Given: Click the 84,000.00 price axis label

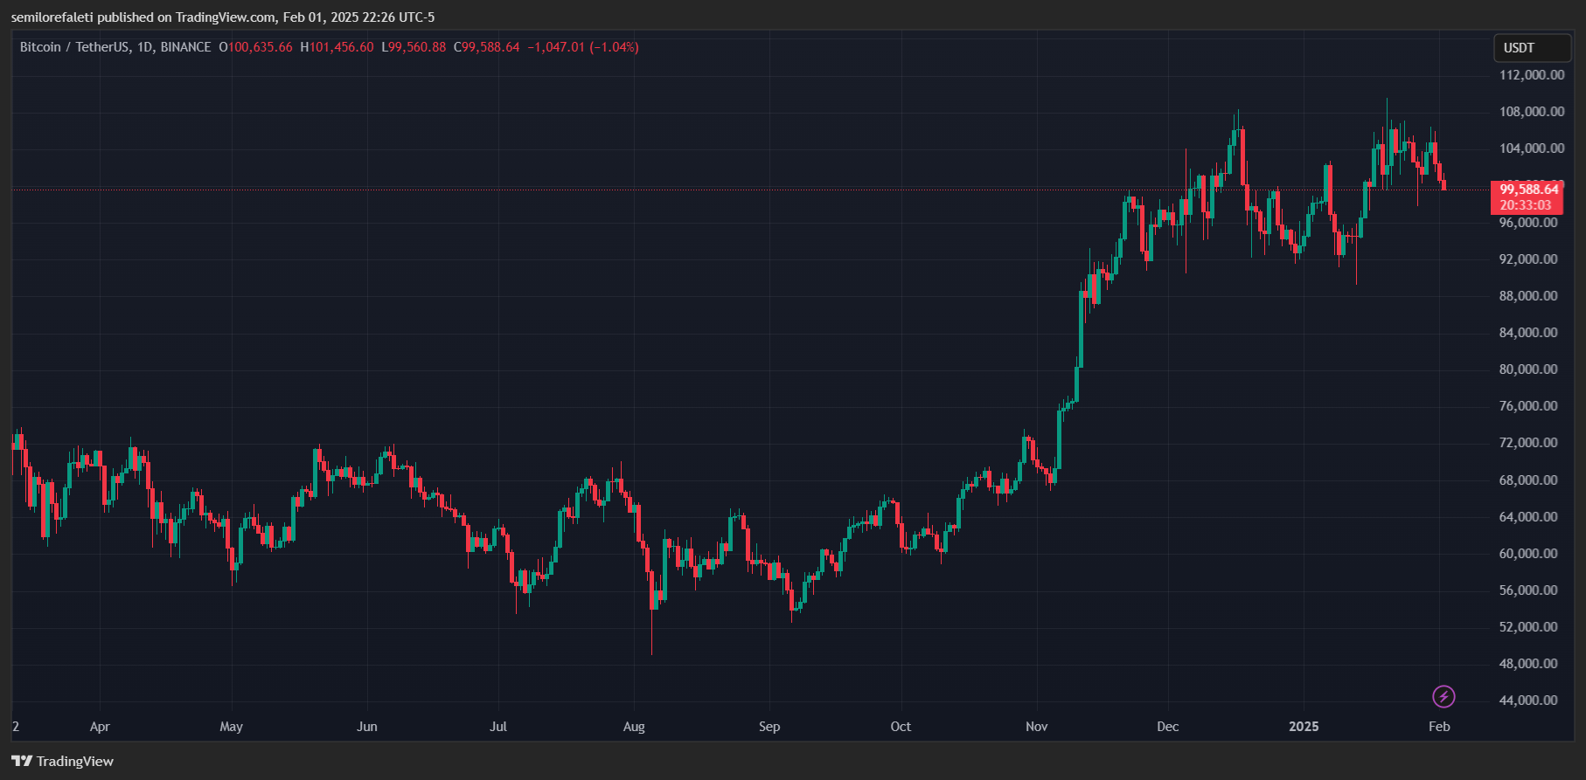Looking at the screenshot, I should pyautogui.click(x=1528, y=333).
